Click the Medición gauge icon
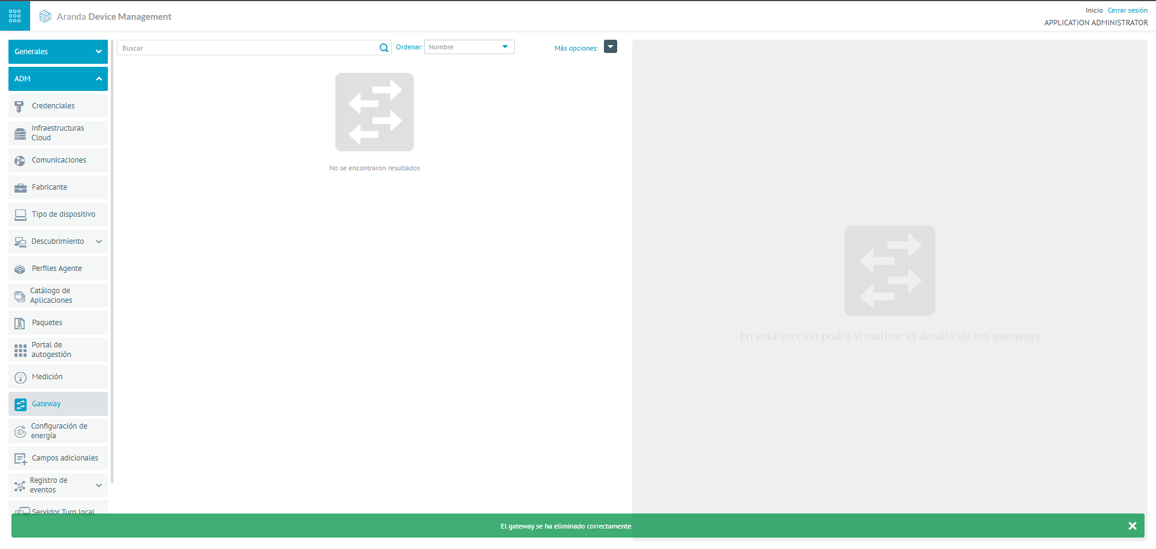 (20, 377)
